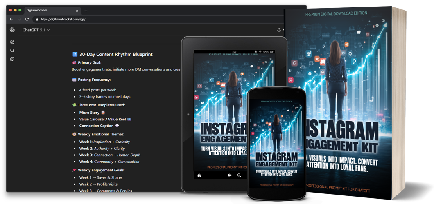Screen dimensions: 434x204
Task: Close the Digitalwebrocket tab
Action: coord(77,10)
